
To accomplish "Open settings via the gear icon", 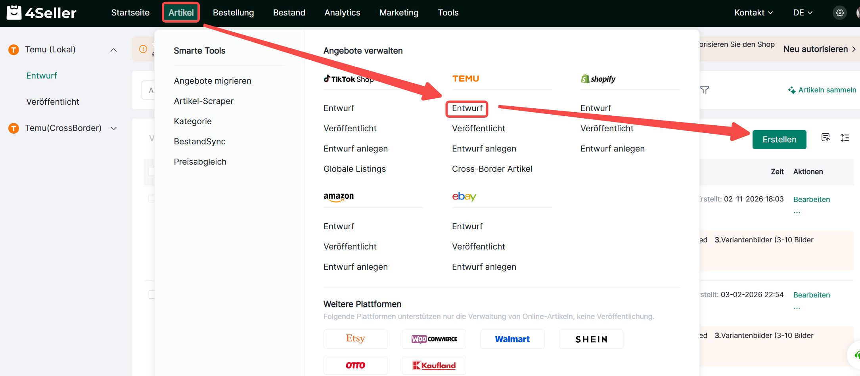I will [839, 13].
